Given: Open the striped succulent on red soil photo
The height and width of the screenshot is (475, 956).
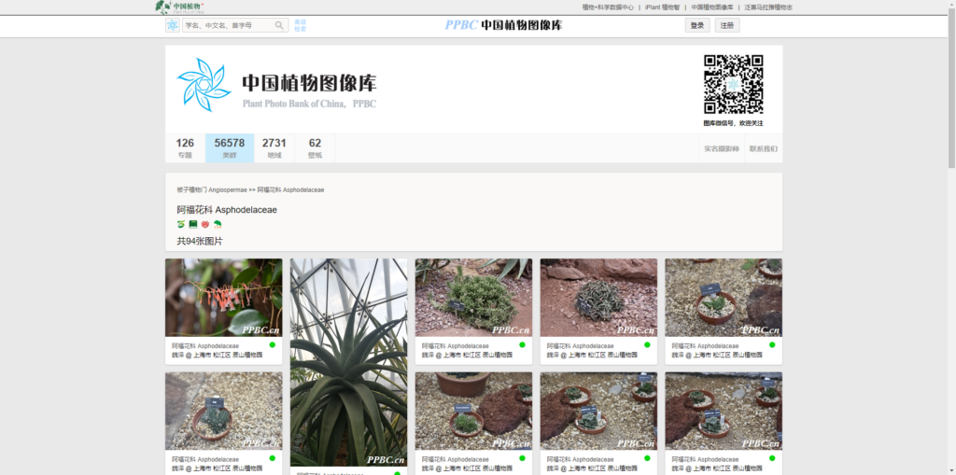Looking at the screenshot, I should 598,298.
